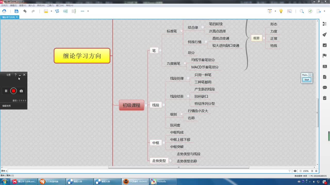Add a relationship with the blue link icon
330x185 pixels.
pos(57,11)
